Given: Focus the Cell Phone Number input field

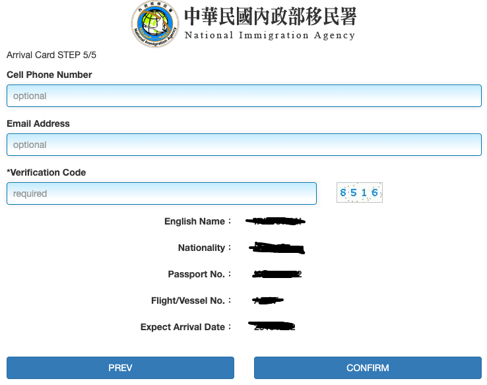Looking at the screenshot, I should point(243,96).
